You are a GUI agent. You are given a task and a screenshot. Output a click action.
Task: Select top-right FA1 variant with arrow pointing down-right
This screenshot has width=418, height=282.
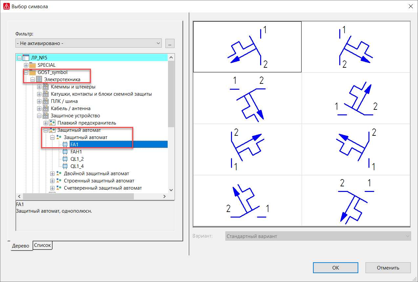pyautogui.click(x=356, y=47)
